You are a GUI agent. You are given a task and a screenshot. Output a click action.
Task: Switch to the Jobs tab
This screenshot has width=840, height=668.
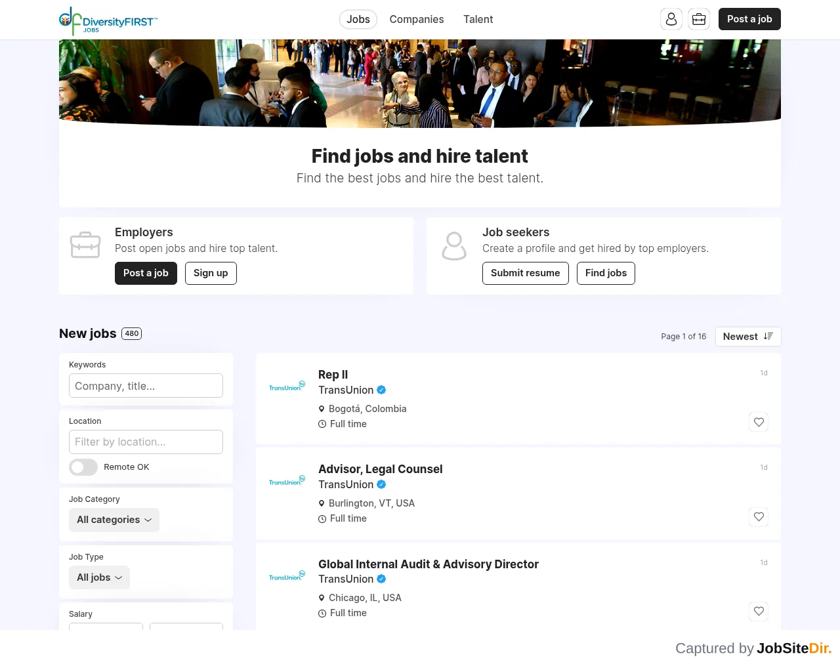[x=358, y=19]
